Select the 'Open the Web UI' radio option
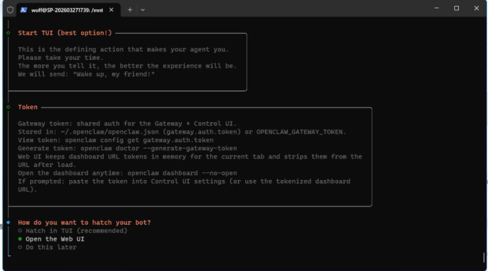The image size is (488, 271). coord(51,239)
